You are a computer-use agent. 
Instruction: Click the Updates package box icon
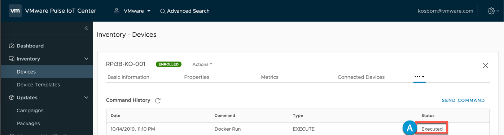[x=12, y=98]
